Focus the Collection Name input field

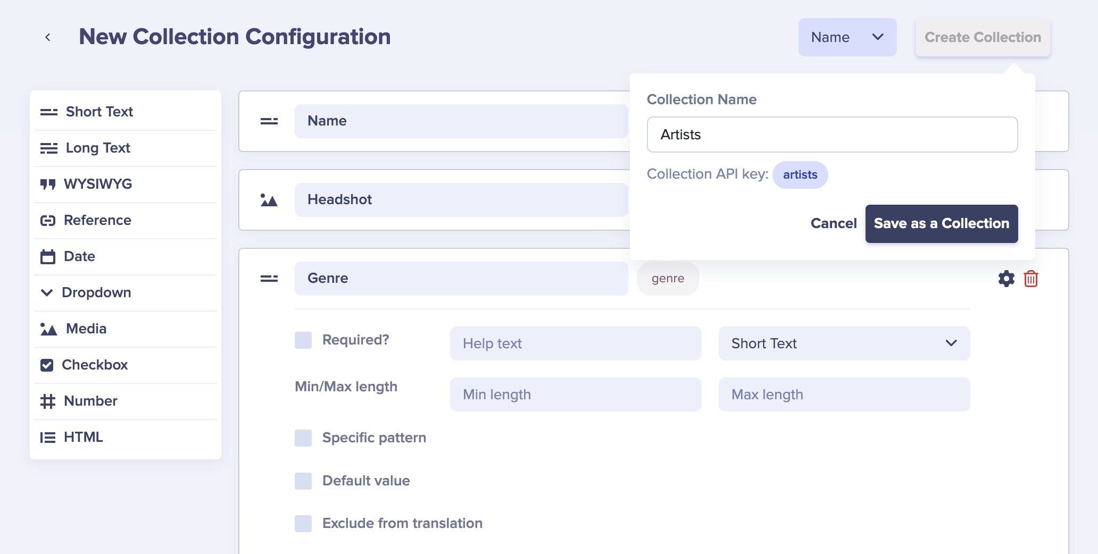click(x=832, y=135)
